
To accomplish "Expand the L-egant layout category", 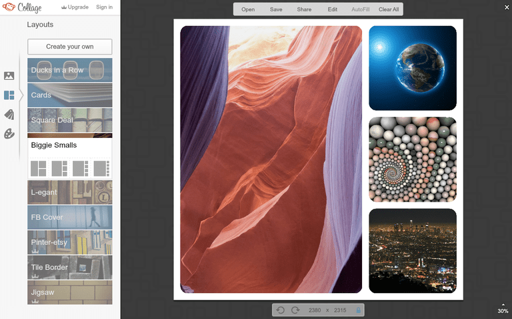I will tap(70, 192).
